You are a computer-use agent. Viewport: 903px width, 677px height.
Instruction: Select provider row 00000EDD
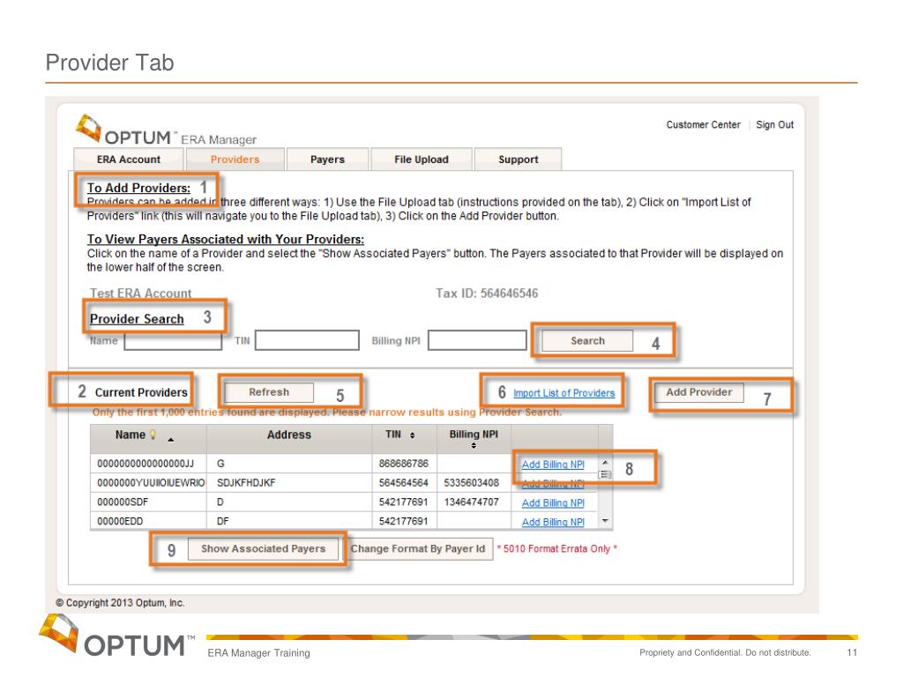tap(345, 521)
